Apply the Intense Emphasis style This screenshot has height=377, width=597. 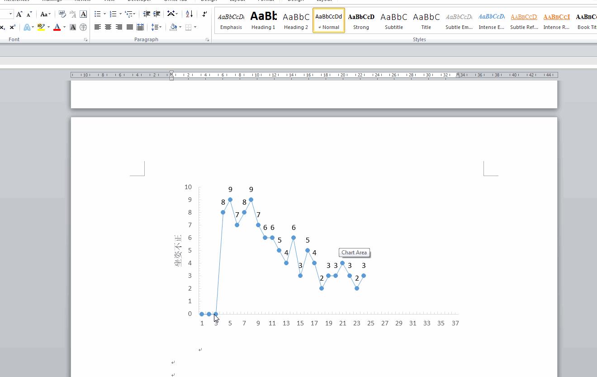pyautogui.click(x=491, y=20)
